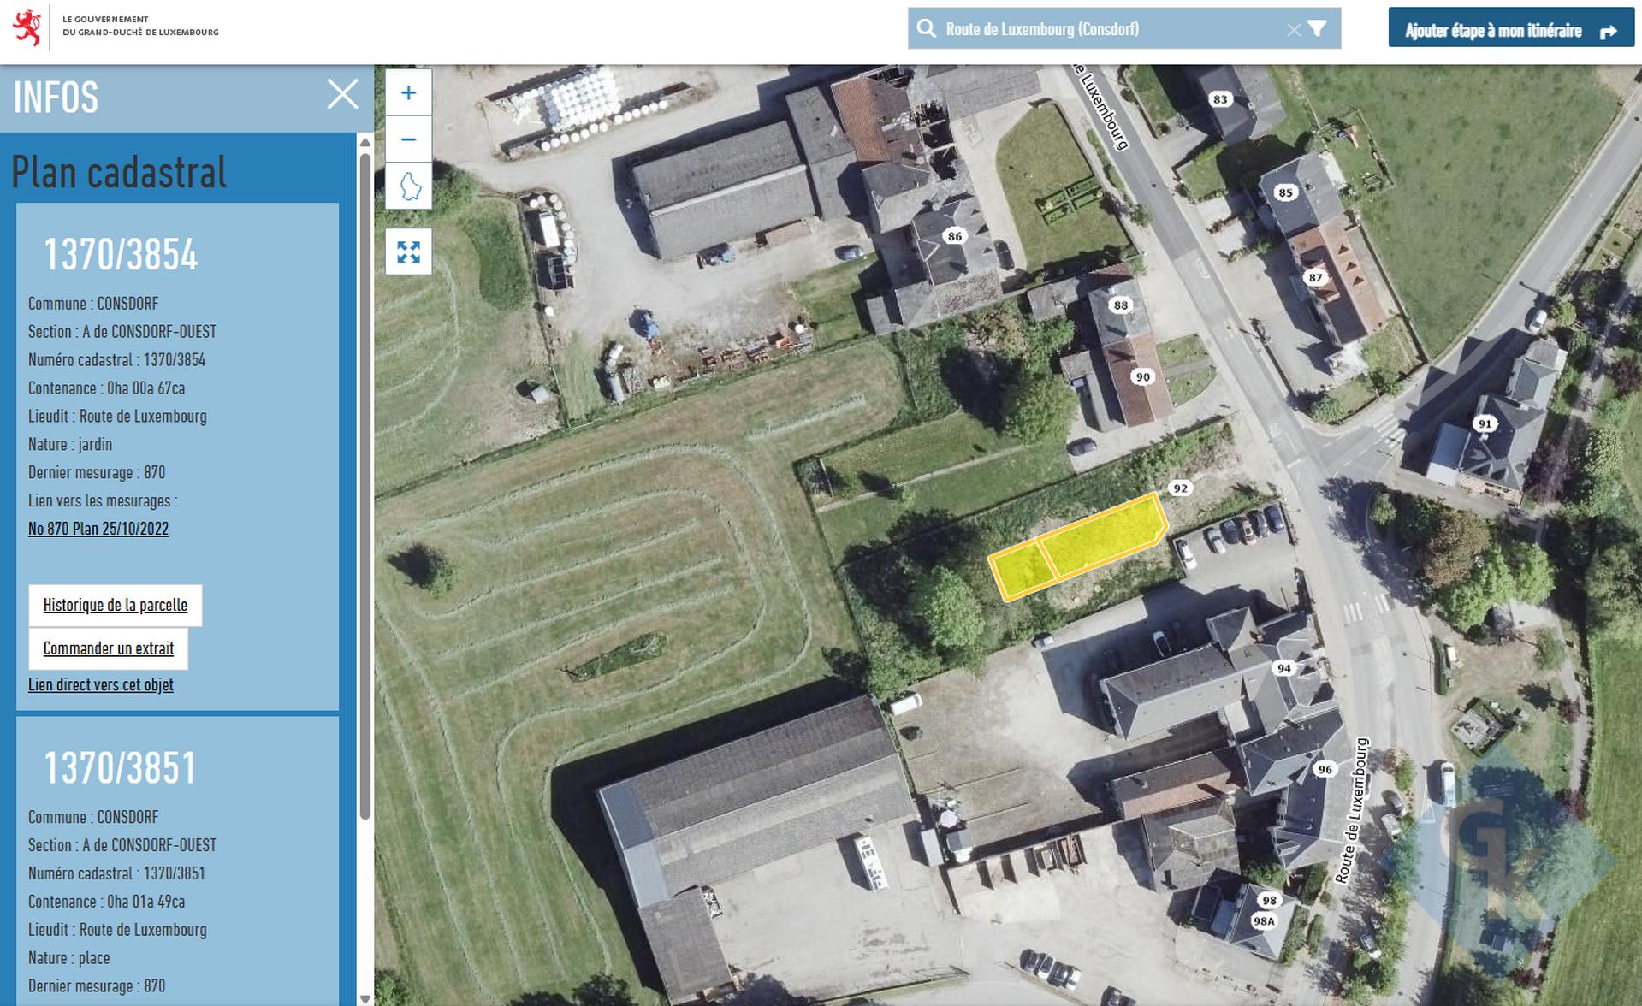Toggle fullscreen map mode
This screenshot has height=1006, width=1642.
point(408,252)
